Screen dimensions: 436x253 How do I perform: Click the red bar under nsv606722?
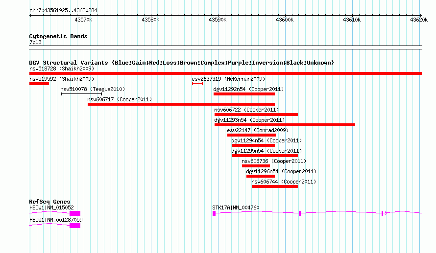tap(256, 115)
